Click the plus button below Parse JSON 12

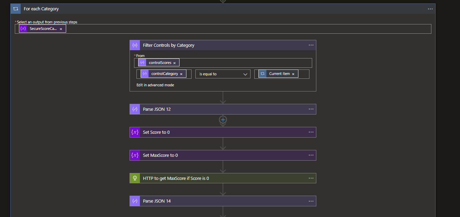223,120
